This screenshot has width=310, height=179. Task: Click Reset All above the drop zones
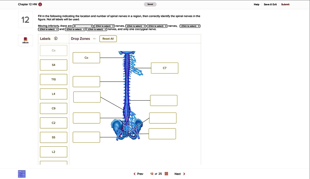pyautogui.click(x=108, y=38)
